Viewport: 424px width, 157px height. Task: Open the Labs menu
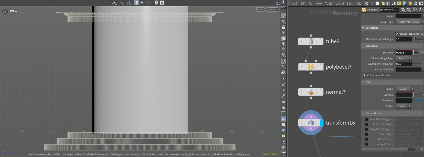coord(350,3)
